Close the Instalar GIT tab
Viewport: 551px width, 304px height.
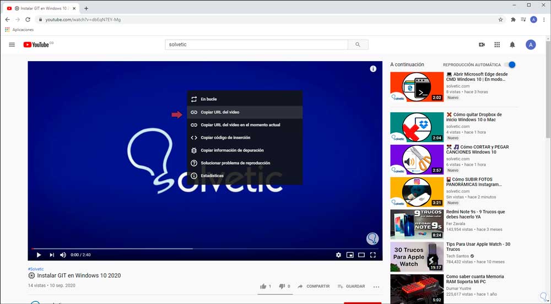[74, 8]
